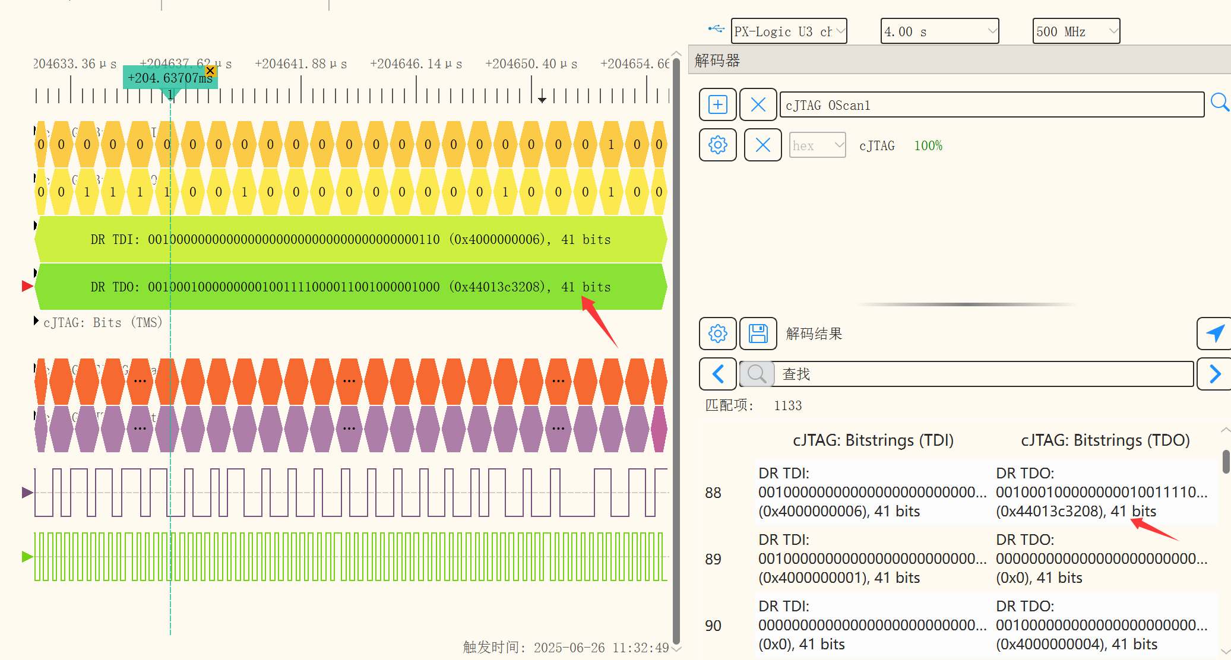Click the horizontal splitter handle above decode results
The height and width of the screenshot is (660, 1231).
pos(967,304)
